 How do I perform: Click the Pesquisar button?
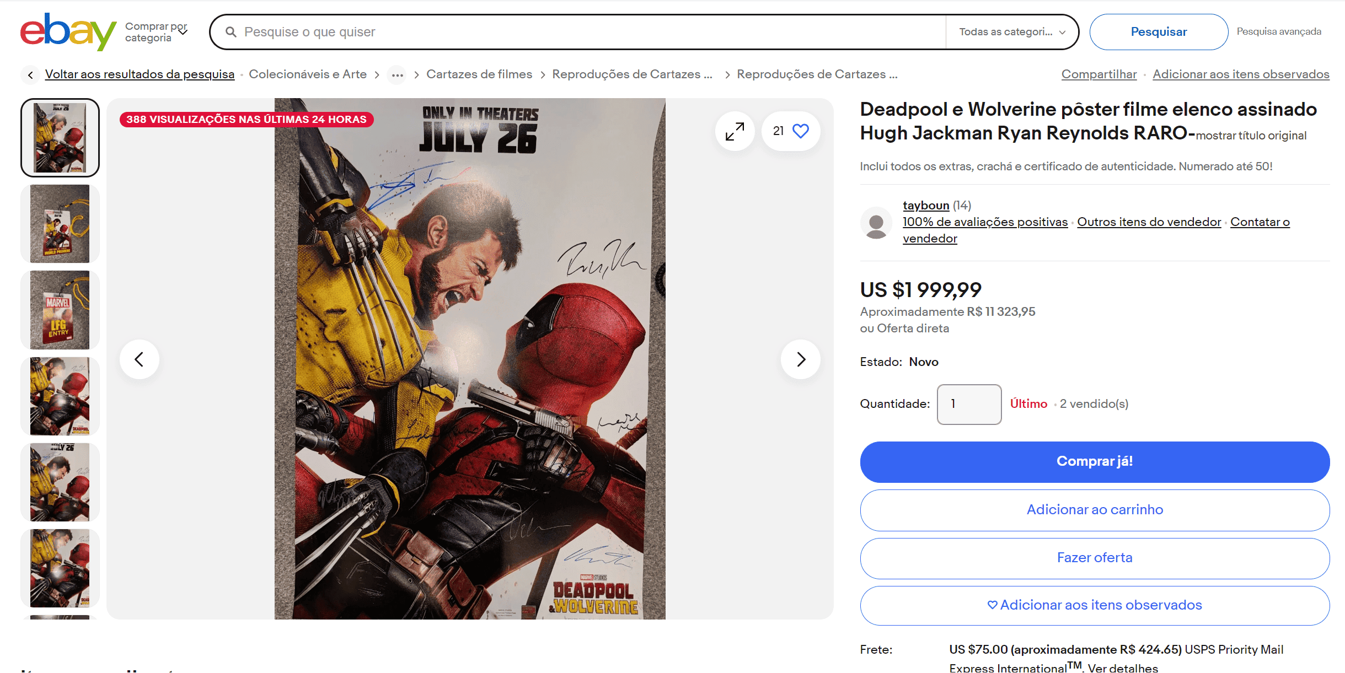pyautogui.click(x=1159, y=32)
